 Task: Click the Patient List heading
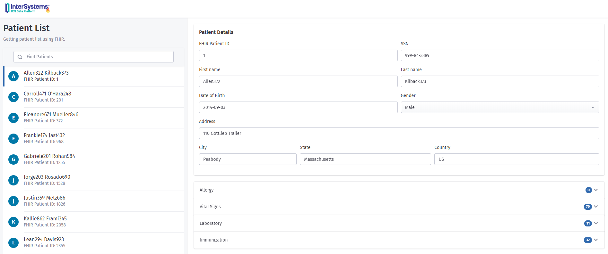point(26,28)
